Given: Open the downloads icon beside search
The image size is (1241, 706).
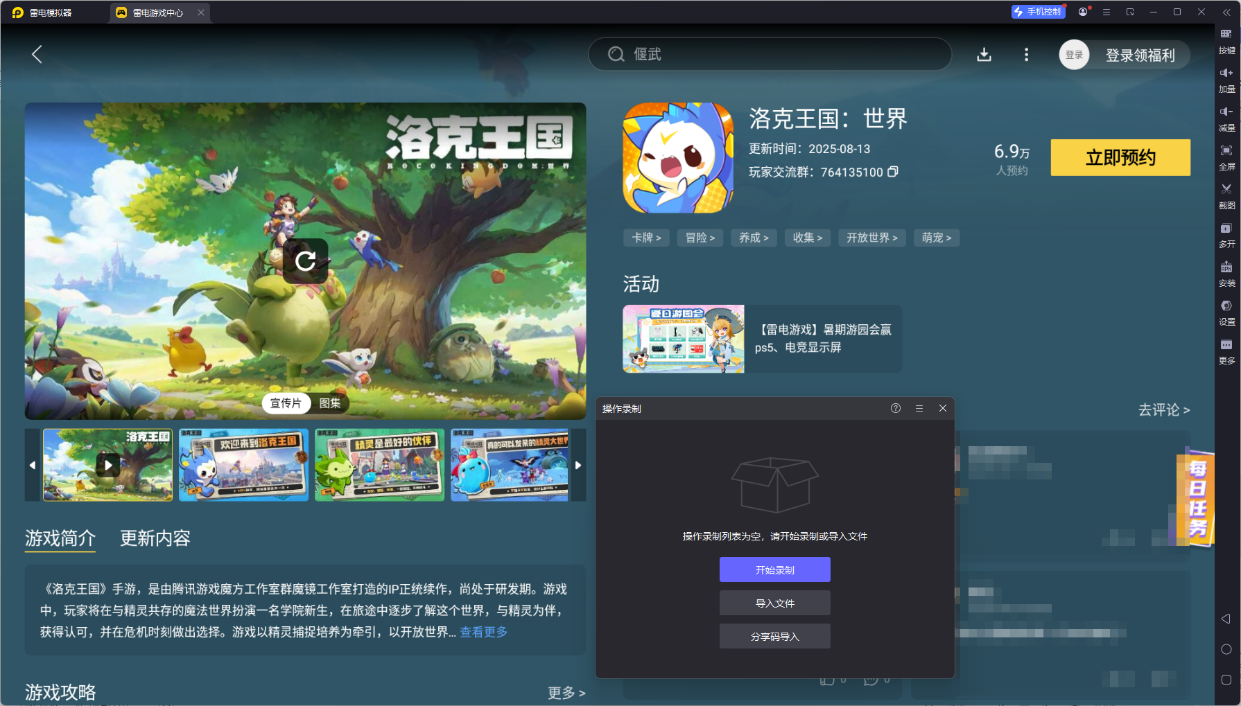Looking at the screenshot, I should click(x=984, y=55).
